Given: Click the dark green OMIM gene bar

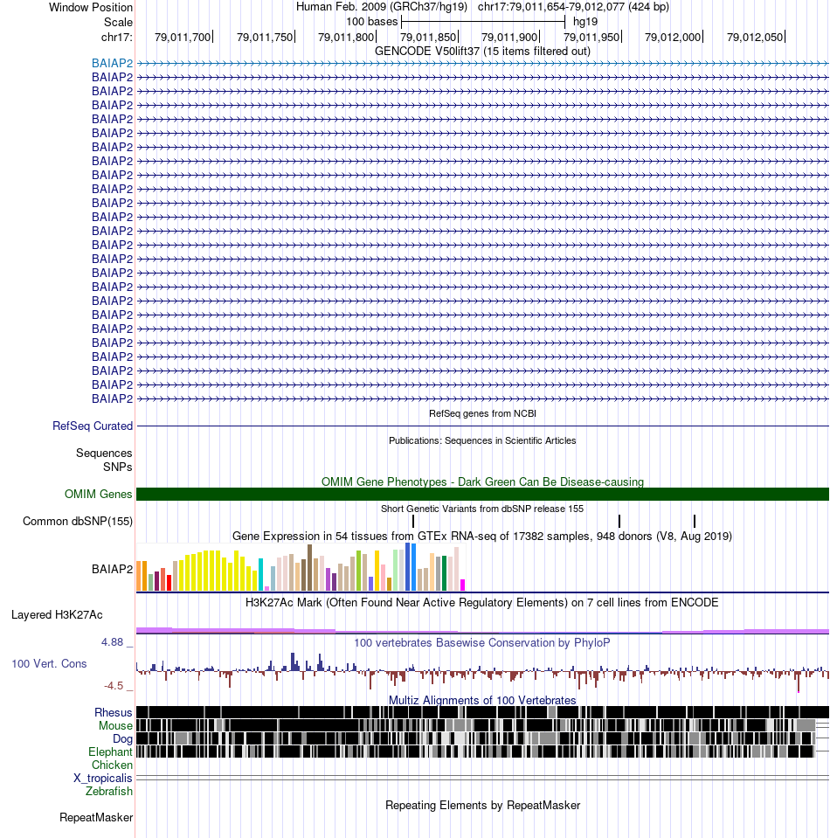Looking at the screenshot, I should (482, 494).
